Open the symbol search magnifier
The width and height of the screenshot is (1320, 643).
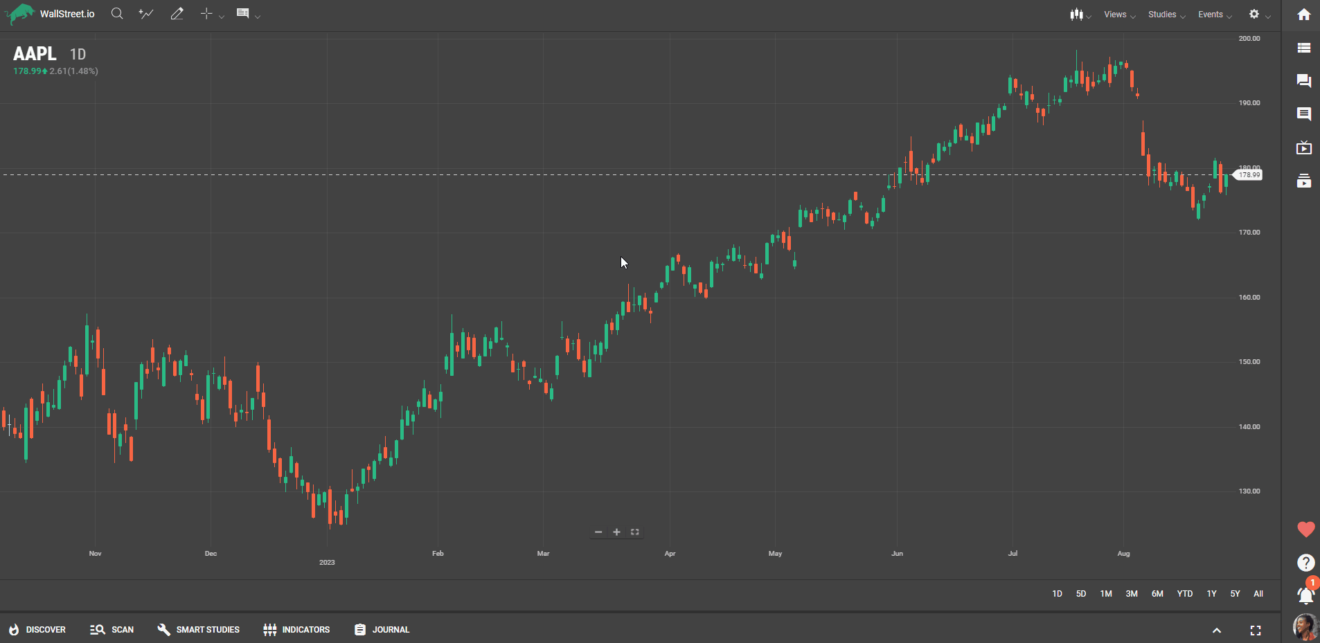117,14
